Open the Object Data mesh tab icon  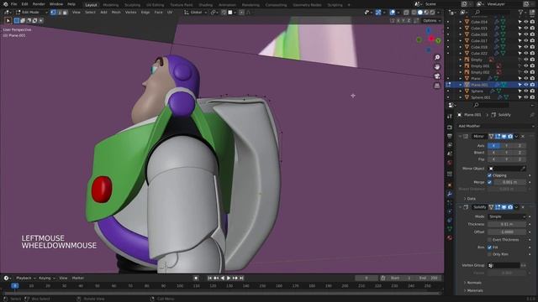(450, 229)
